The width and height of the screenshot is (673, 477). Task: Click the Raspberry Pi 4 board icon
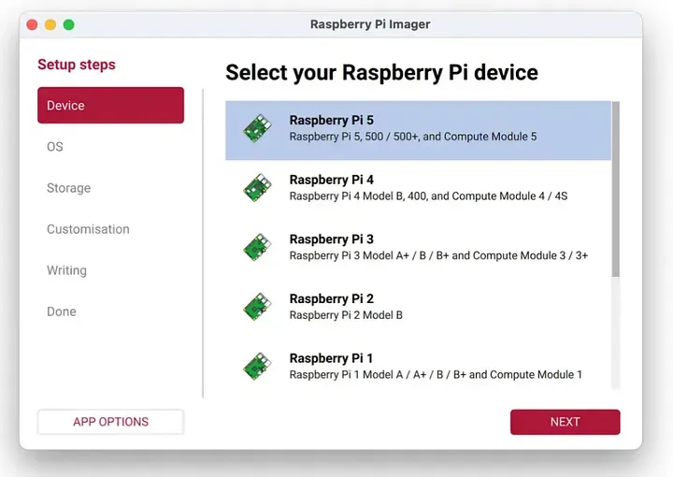tap(257, 188)
